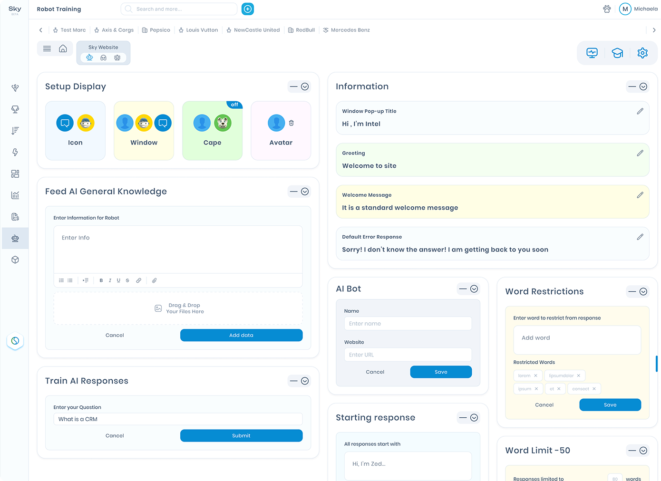
Task: Click the AI Bot Website URL field
Action: pos(408,355)
